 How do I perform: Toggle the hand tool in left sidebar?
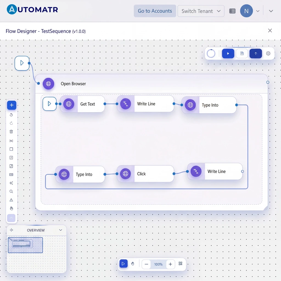click(x=11, y=208)
